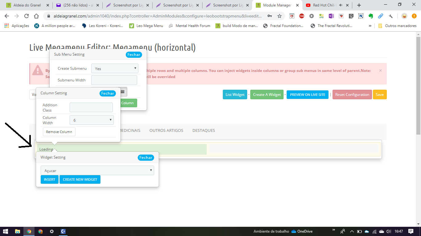The width and height of the screenshot is (421, 236).
Task: Close the Column Setting panel
Action: click(108, 93)
